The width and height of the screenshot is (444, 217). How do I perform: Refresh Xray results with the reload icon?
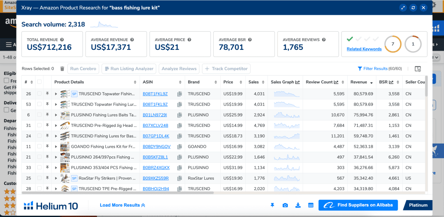(x=413, y=8)
